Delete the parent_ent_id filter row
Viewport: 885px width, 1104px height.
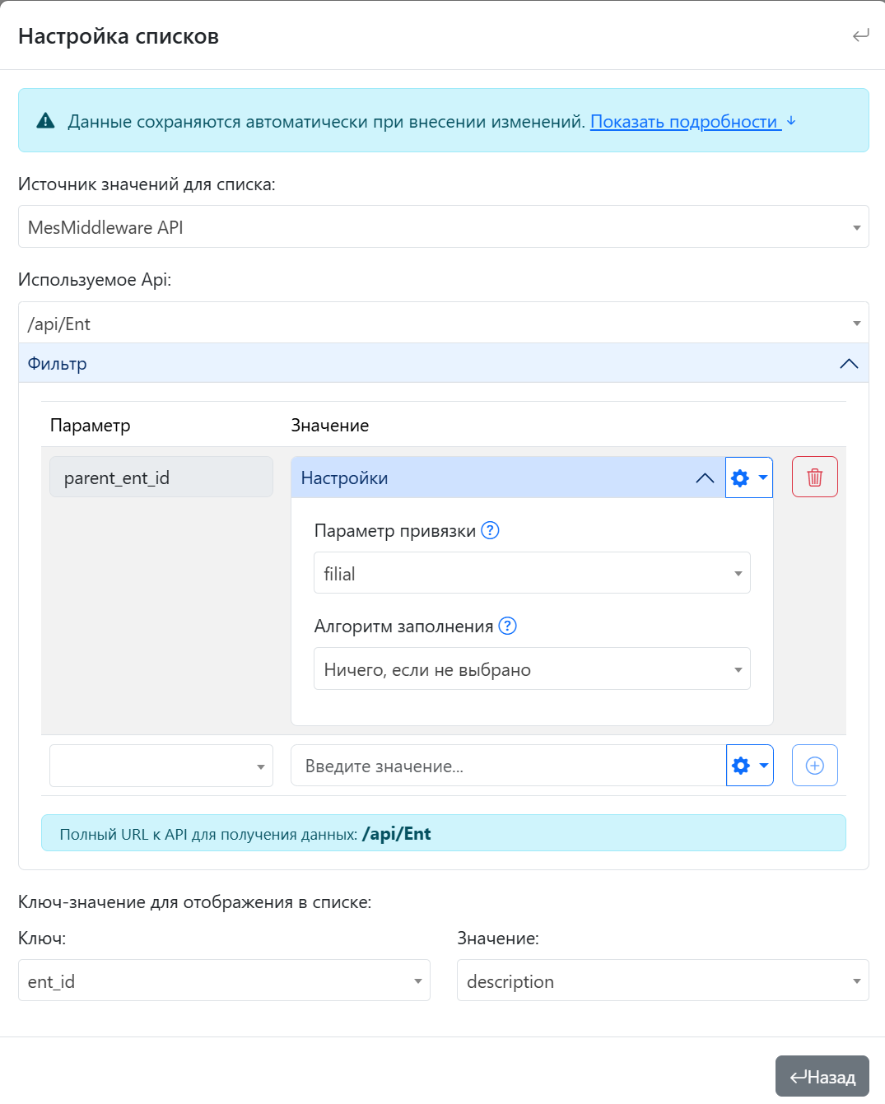(814, 477)
